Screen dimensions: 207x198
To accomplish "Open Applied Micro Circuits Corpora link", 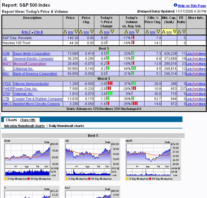I will pos(37,104).
